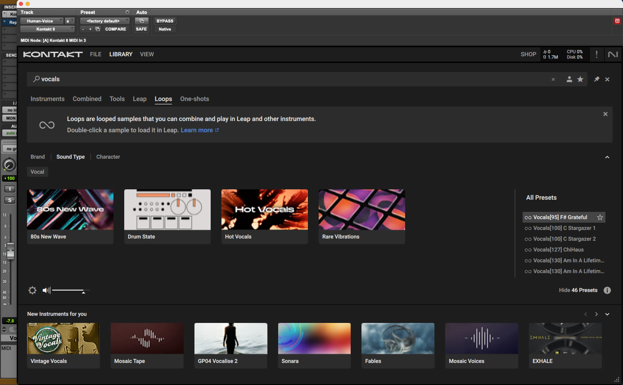Open the Drum State library thumbnail
The height and width of the screenshot is (385, 623).
click(x=167, y=217)
